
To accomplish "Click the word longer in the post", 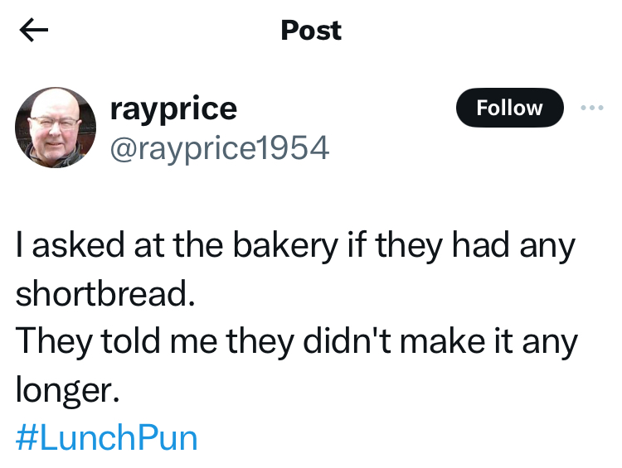I will tap(66, 389).
